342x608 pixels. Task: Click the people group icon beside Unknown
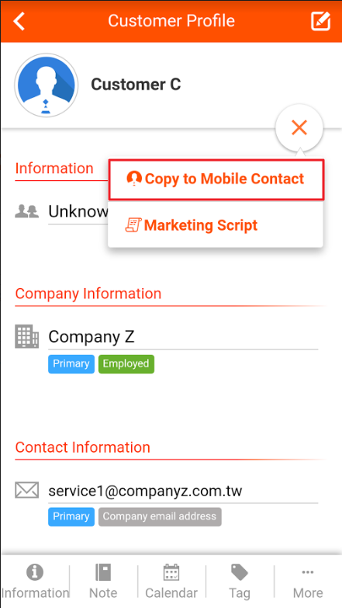[x=26, y=211]
